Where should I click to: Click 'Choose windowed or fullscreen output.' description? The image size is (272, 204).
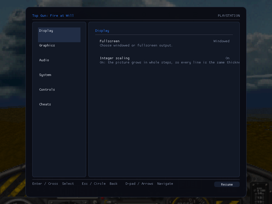pyautogui.click(x=136, y=45)
